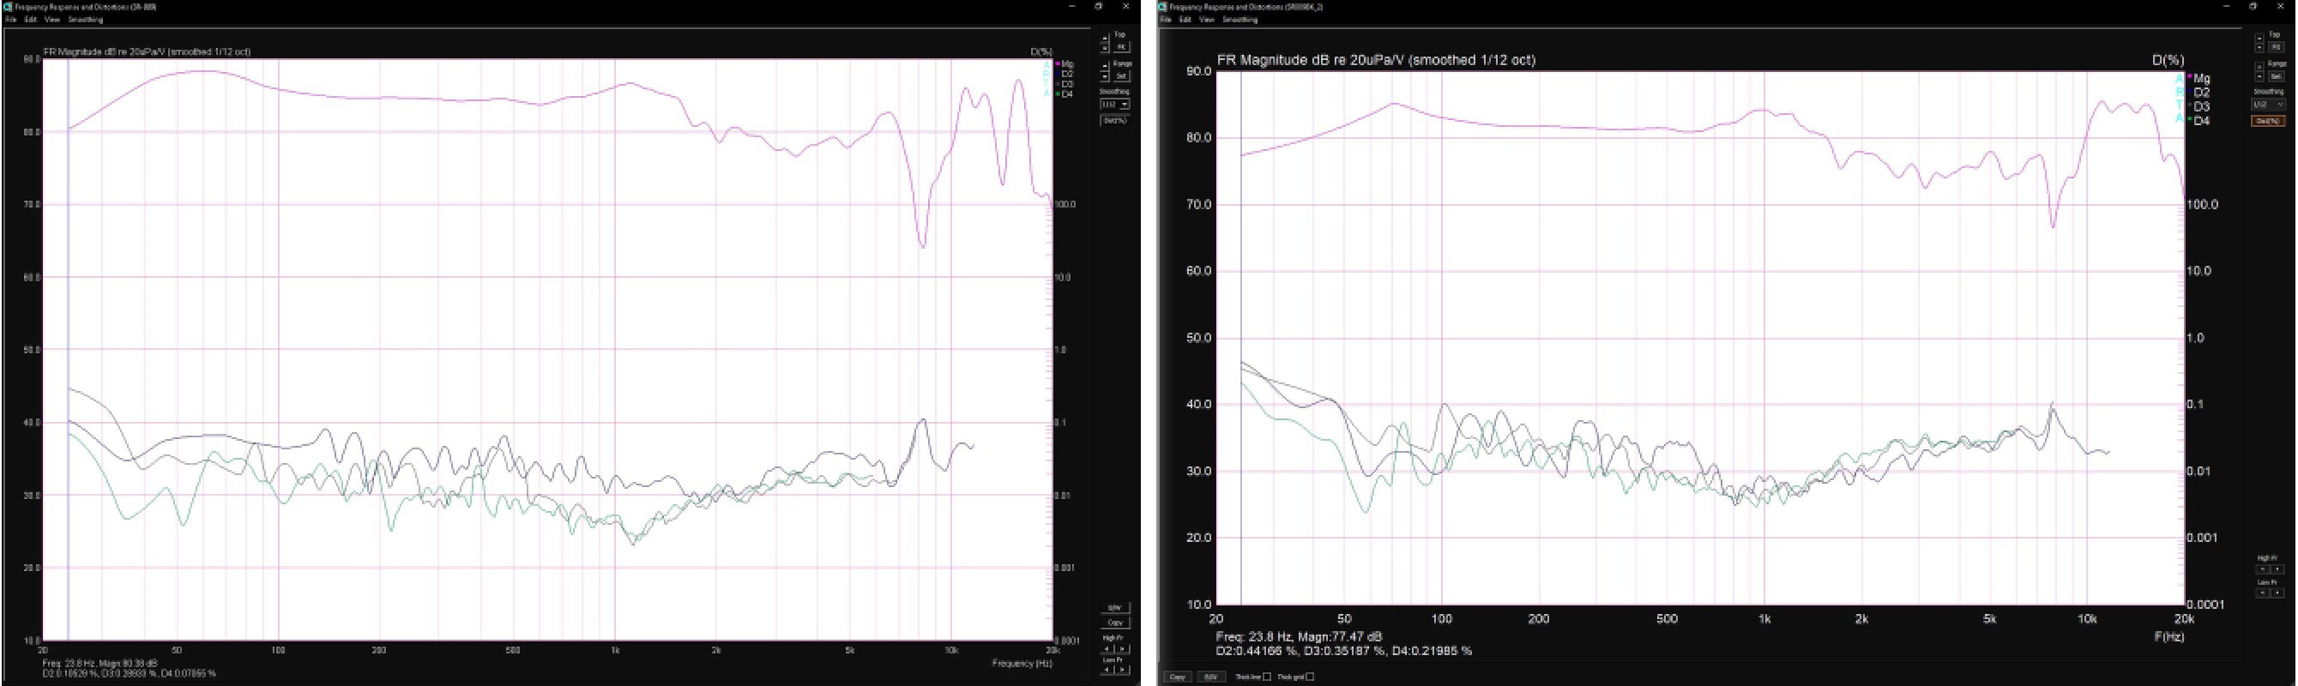2298x686 pixels.
Task: Click the Top increase arrow in left window
Action: 1106,39
